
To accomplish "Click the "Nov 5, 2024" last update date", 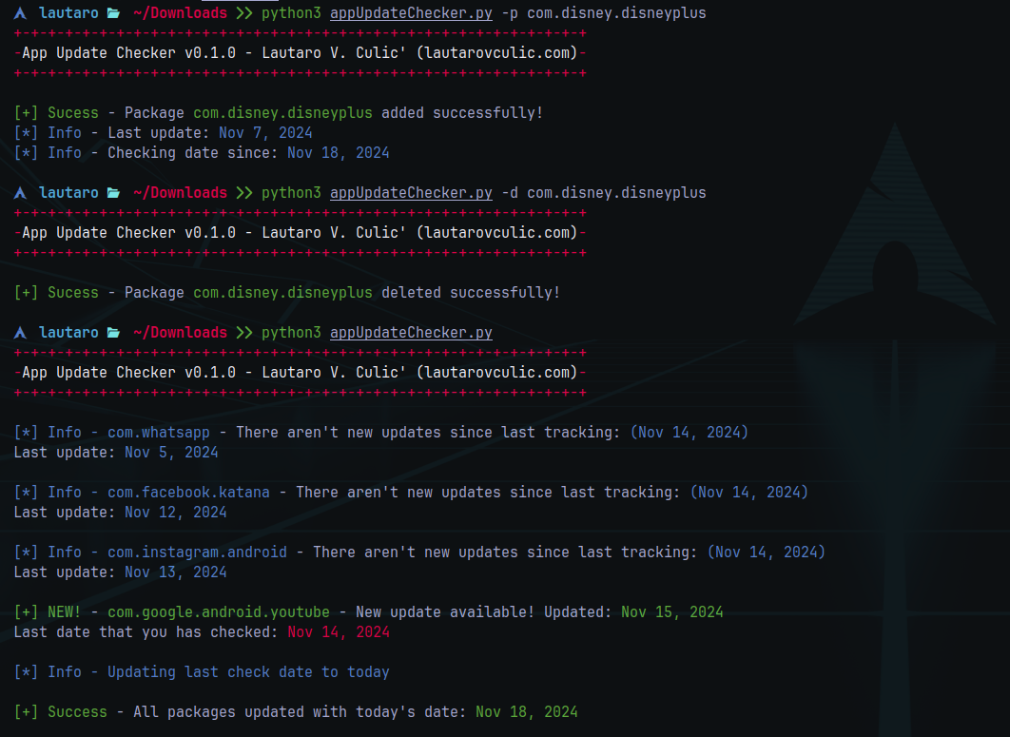I will pyautogui.click(x=171, y=453).
